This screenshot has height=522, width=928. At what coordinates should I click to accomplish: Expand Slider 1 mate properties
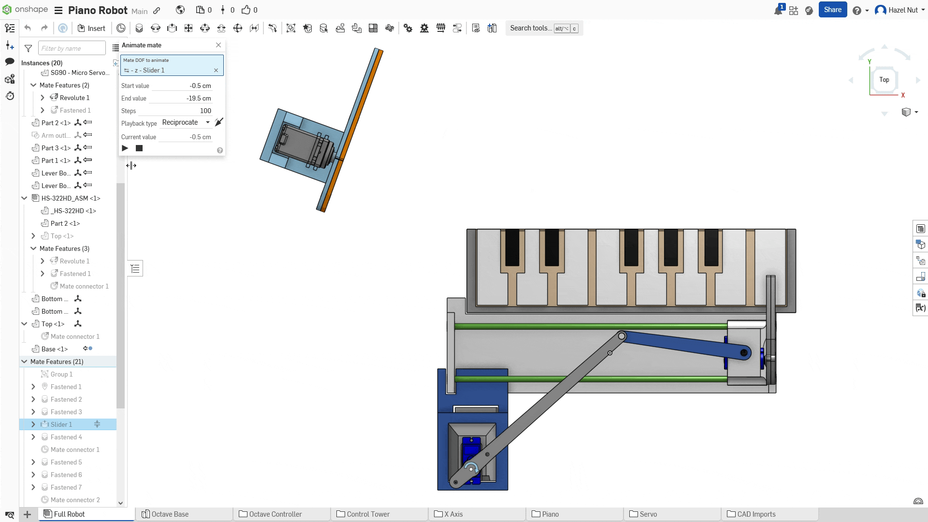[x=32, y=424]
